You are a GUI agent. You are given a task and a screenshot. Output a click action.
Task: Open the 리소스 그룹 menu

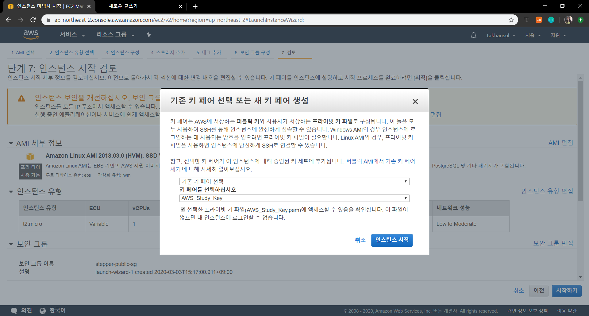pos(115,35)
